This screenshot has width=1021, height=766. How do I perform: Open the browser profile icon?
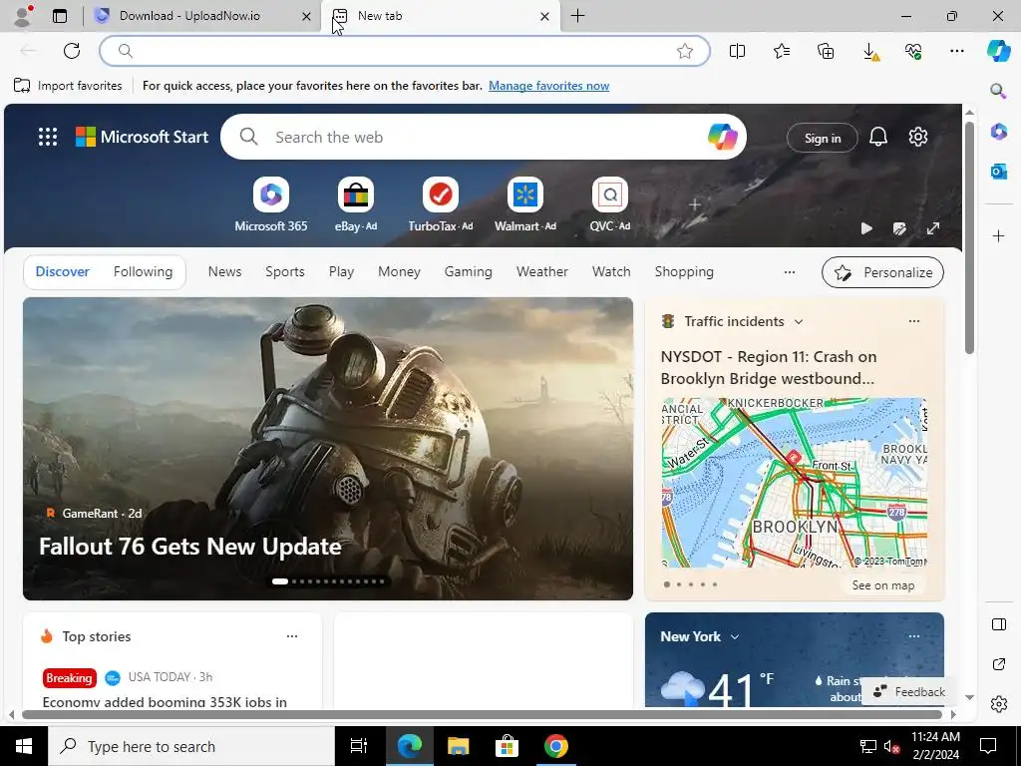[x=24, y=16]
